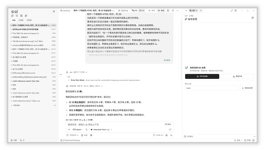265x150 pixels.
Task: Click the black 打开文件夹 button
Action: [202, 77]
